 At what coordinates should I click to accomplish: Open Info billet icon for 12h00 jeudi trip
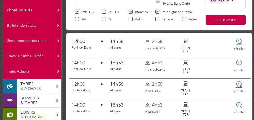239,84
